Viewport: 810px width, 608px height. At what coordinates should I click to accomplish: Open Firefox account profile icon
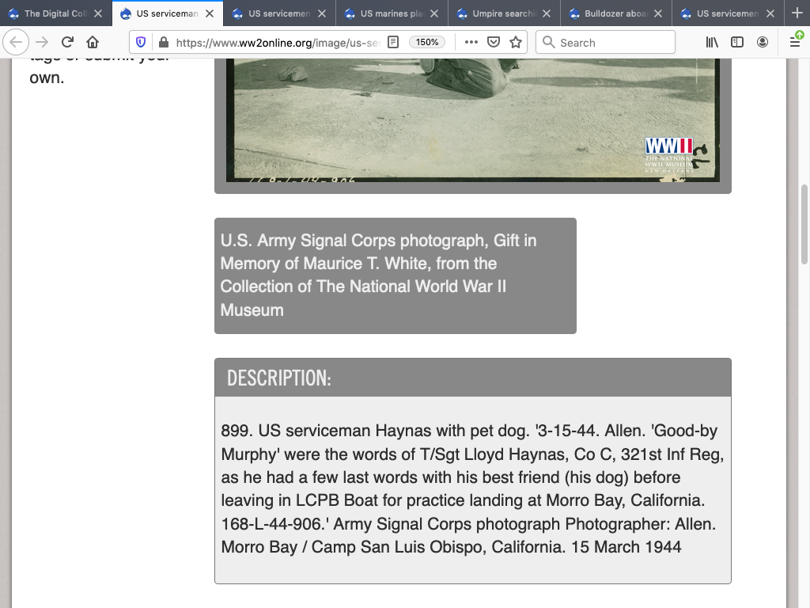(x=763, y=43)
